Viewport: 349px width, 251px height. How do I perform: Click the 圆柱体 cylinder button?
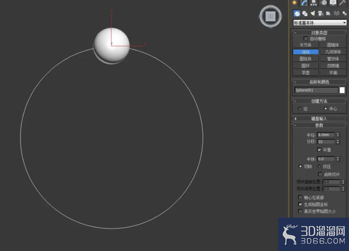(x=306, y=59)
